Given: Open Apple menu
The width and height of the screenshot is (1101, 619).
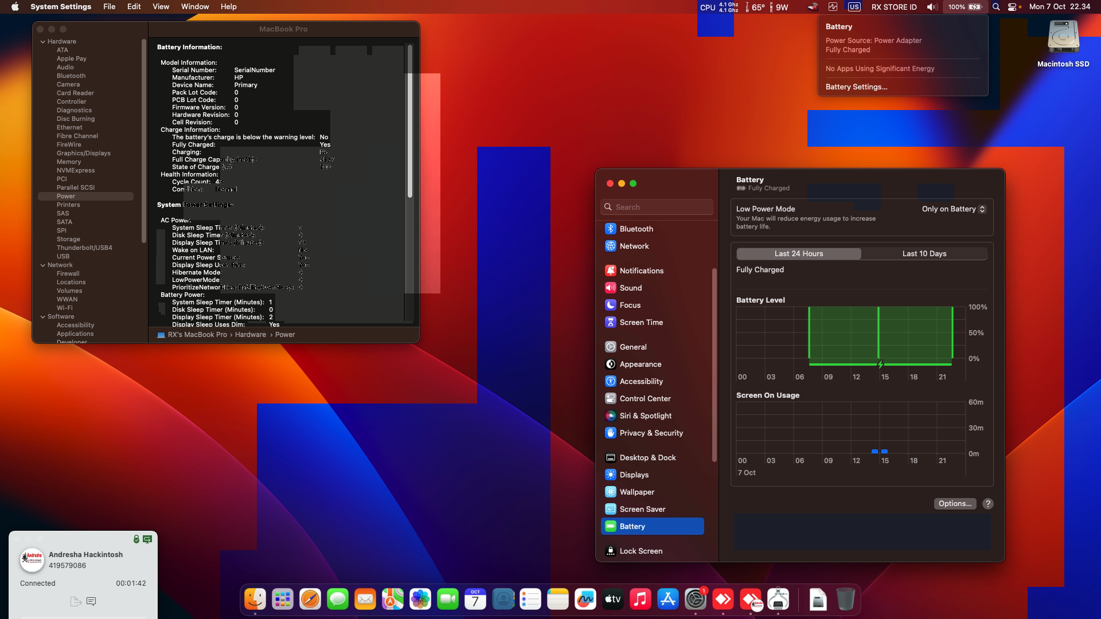Looking at the screenshot, I should (15, 7).
